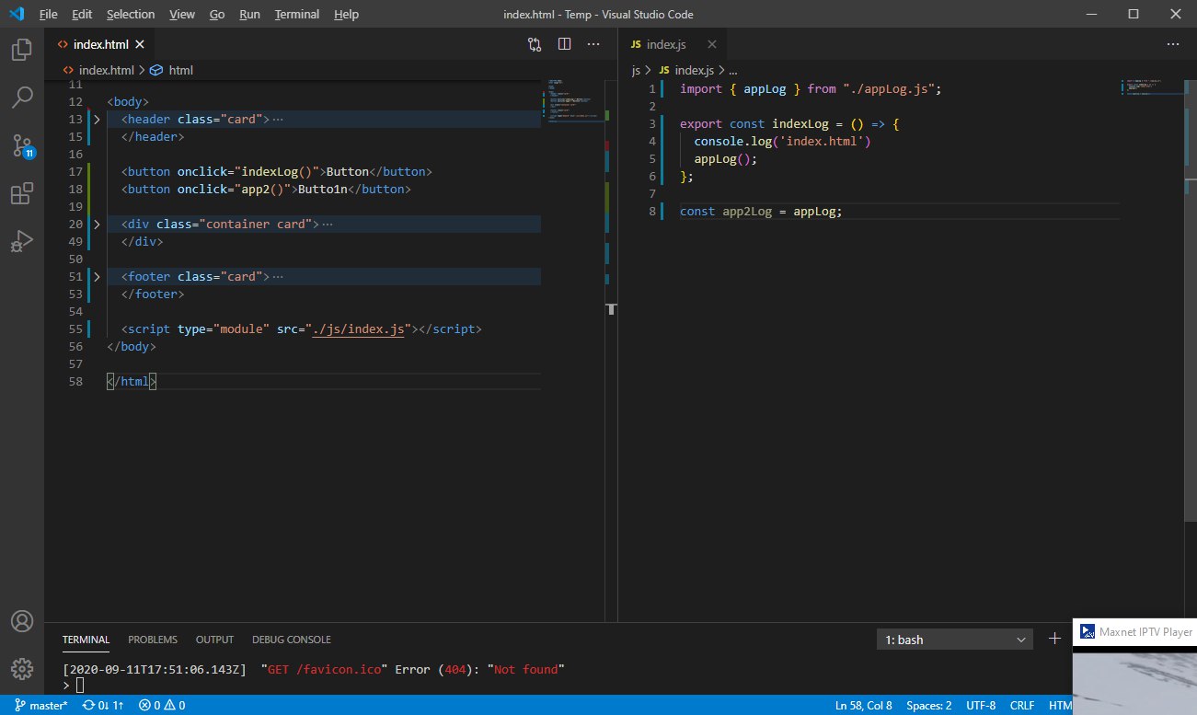Click the master branch indicator in status bar

pyautogui.click(x=41, y=706)
